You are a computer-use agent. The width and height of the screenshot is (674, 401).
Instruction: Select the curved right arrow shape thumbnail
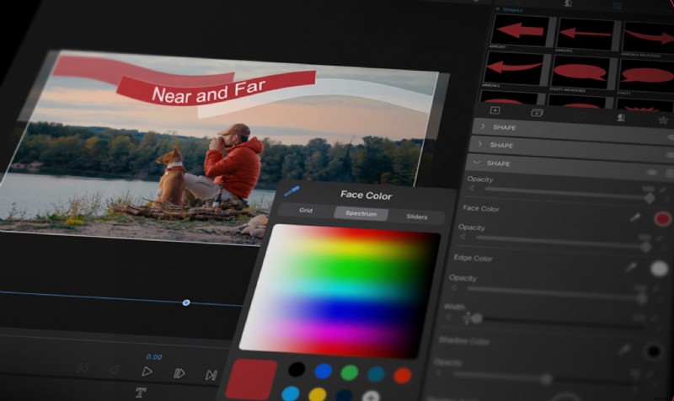coord(648,37)
